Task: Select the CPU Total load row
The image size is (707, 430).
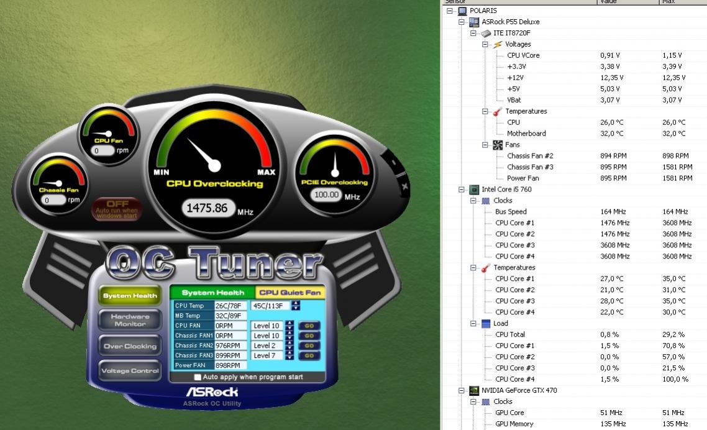Action: point(575,334)
